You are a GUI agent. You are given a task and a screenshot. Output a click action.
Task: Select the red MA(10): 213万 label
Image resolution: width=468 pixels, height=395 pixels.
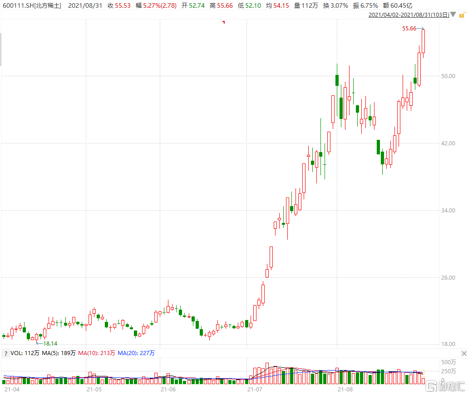[x=96, y=353]
